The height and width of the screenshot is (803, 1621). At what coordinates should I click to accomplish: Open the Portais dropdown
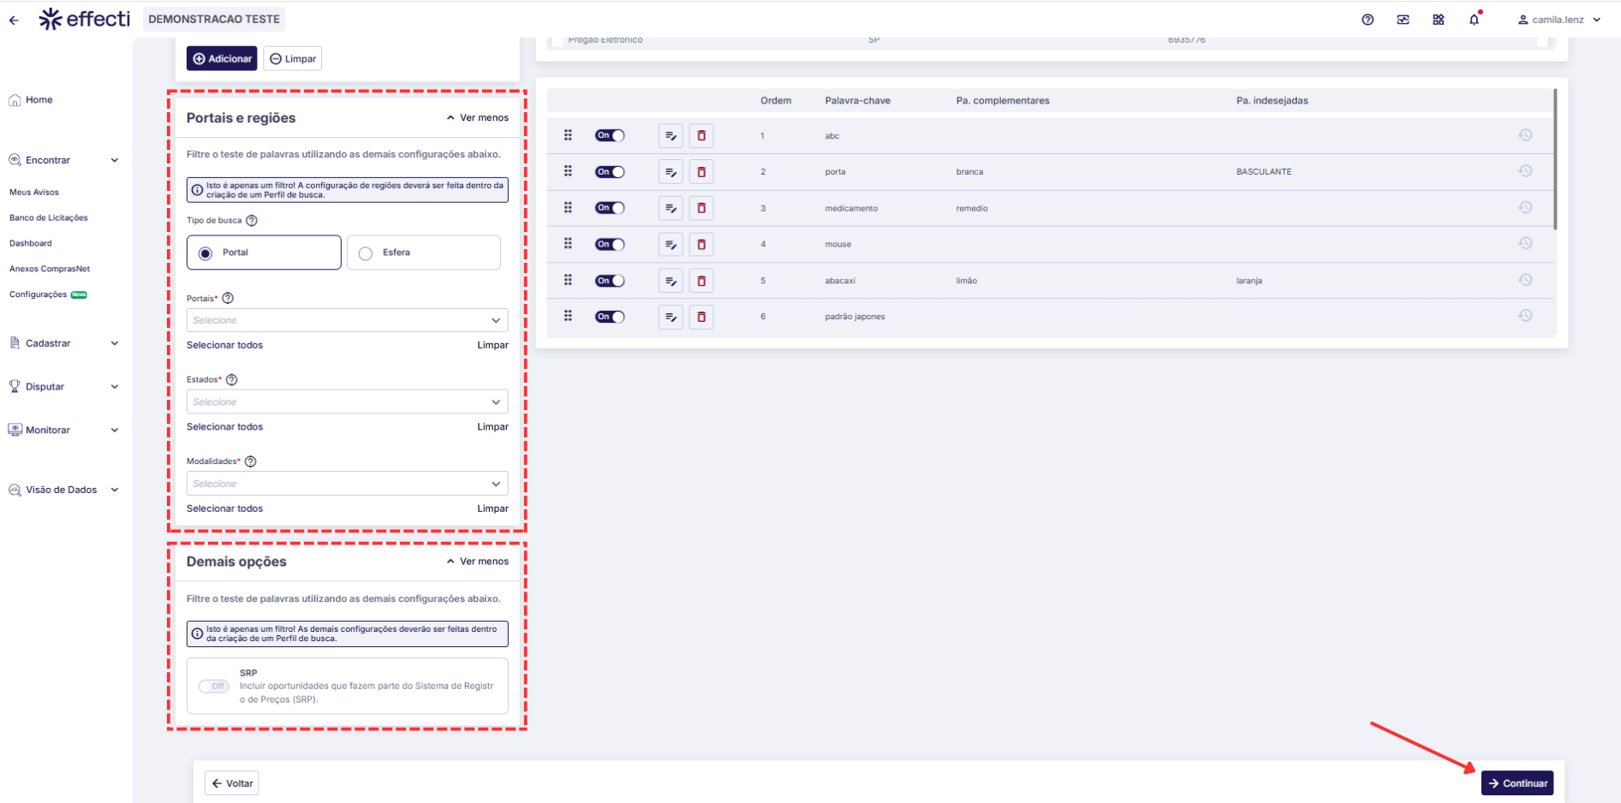click(x=347, y=320)
